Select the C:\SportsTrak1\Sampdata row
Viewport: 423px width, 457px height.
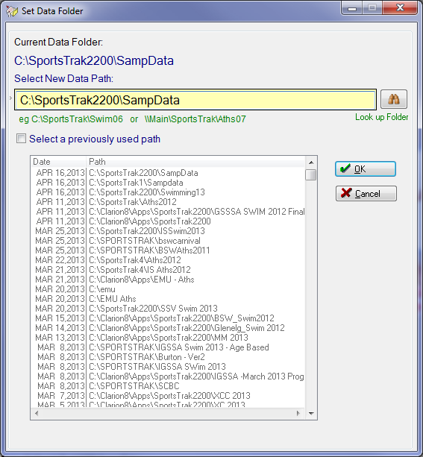coord(168,183)
